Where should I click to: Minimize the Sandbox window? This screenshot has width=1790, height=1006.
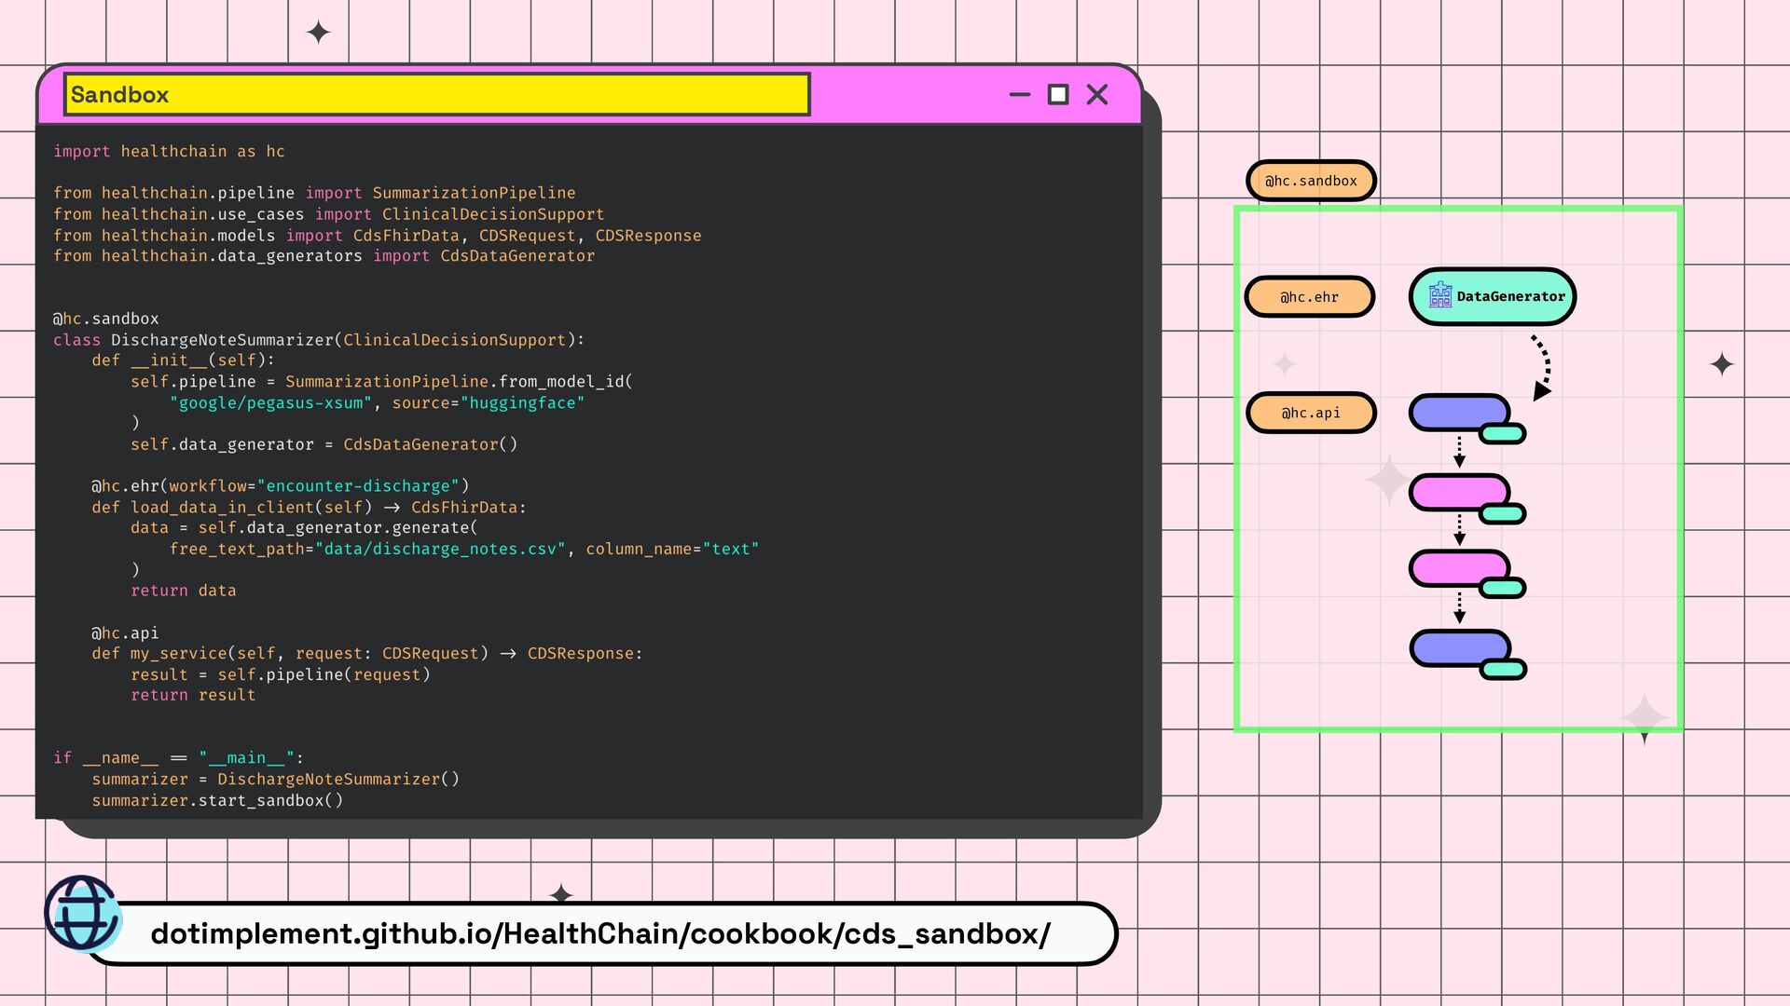tap(1019, 94)
